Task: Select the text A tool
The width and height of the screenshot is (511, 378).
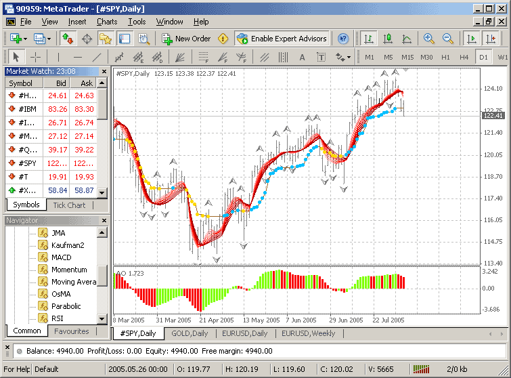Action: tap(302, 58)
